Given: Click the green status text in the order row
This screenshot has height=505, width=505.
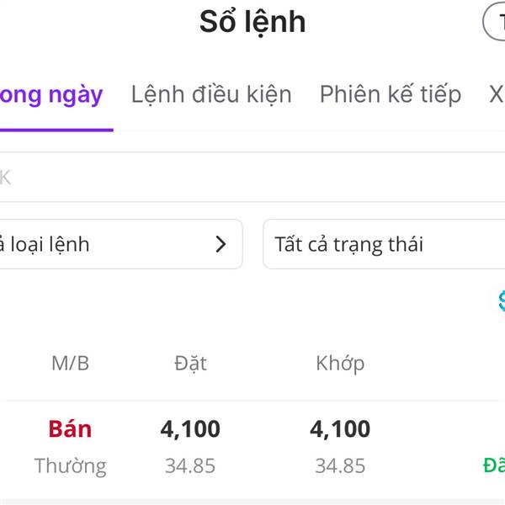Looking at the screenshot, I should (x=493, y=465).
